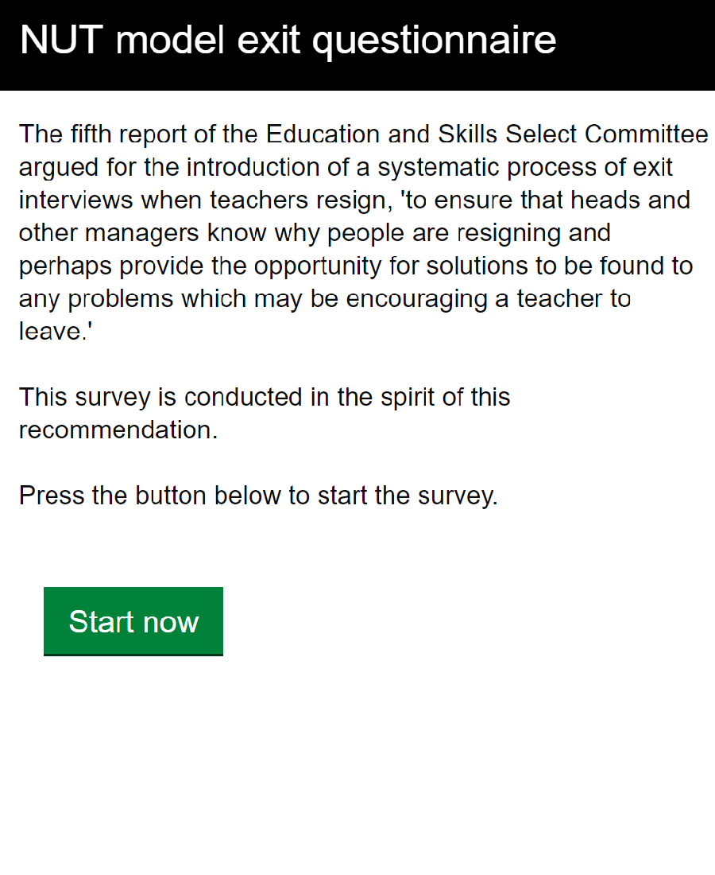The width and height of the screenshot is (715, 875).
Task: Click the word 'questionnaire' in the title
Action: coord(434,41)
